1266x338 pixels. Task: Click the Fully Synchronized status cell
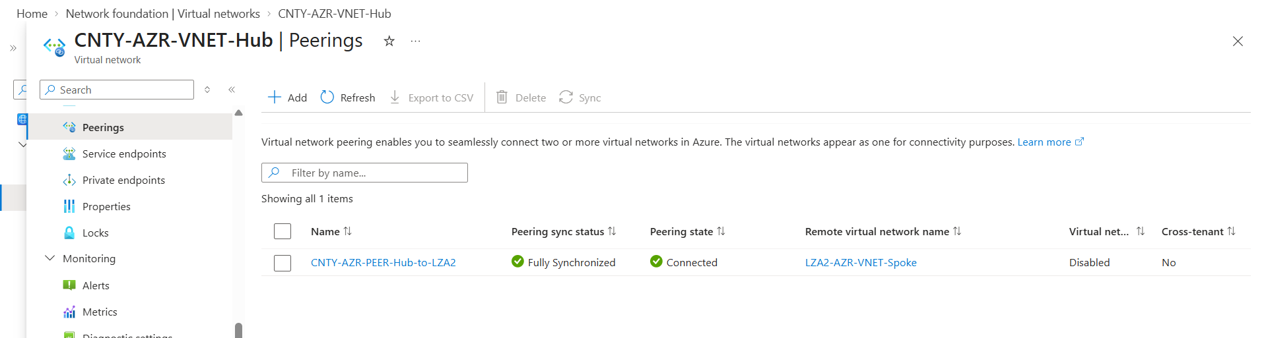(564, 262)
